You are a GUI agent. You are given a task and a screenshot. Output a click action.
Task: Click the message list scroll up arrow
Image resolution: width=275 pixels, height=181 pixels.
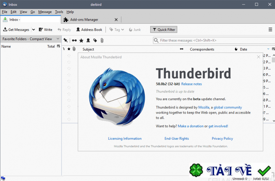tap(274, 55)
